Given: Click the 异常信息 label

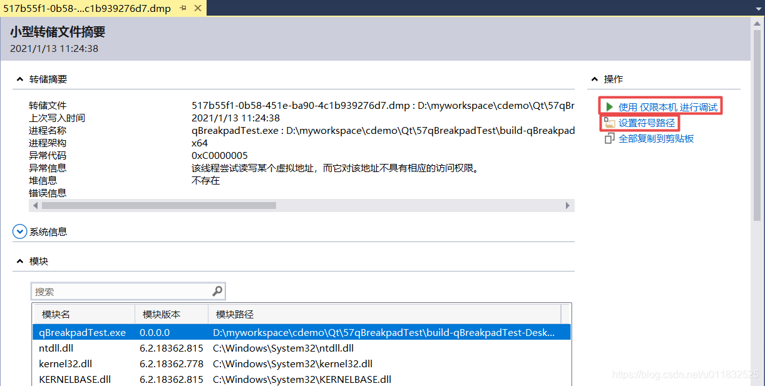Looking at the screenshot, I should click(x=48, y=168).
